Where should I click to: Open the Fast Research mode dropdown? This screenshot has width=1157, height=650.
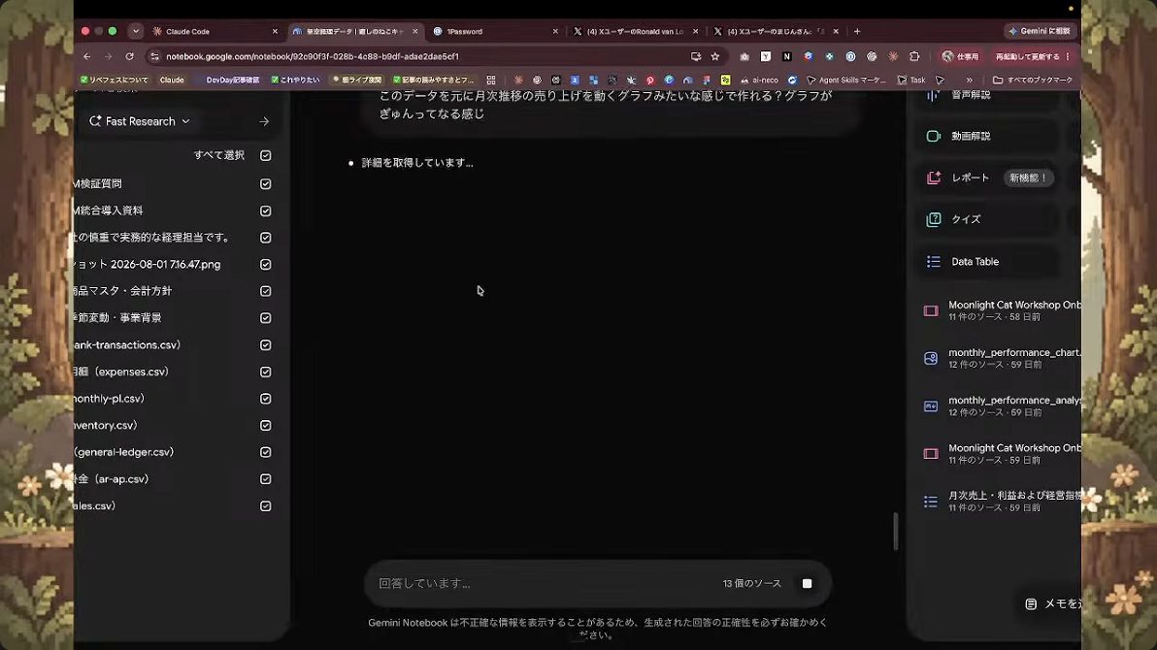[x=140, y=121]
